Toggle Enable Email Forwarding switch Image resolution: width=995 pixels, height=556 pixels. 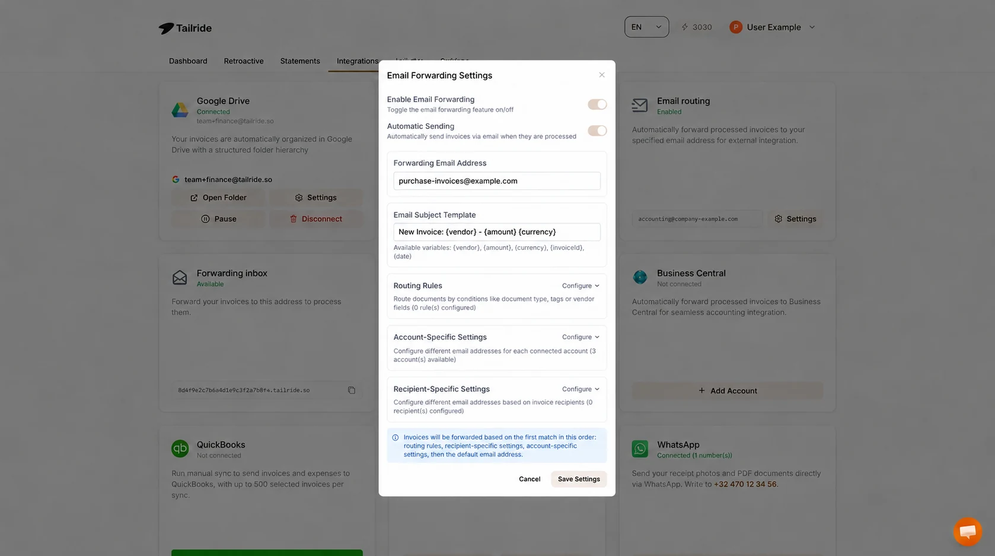(x=597, y=104)
